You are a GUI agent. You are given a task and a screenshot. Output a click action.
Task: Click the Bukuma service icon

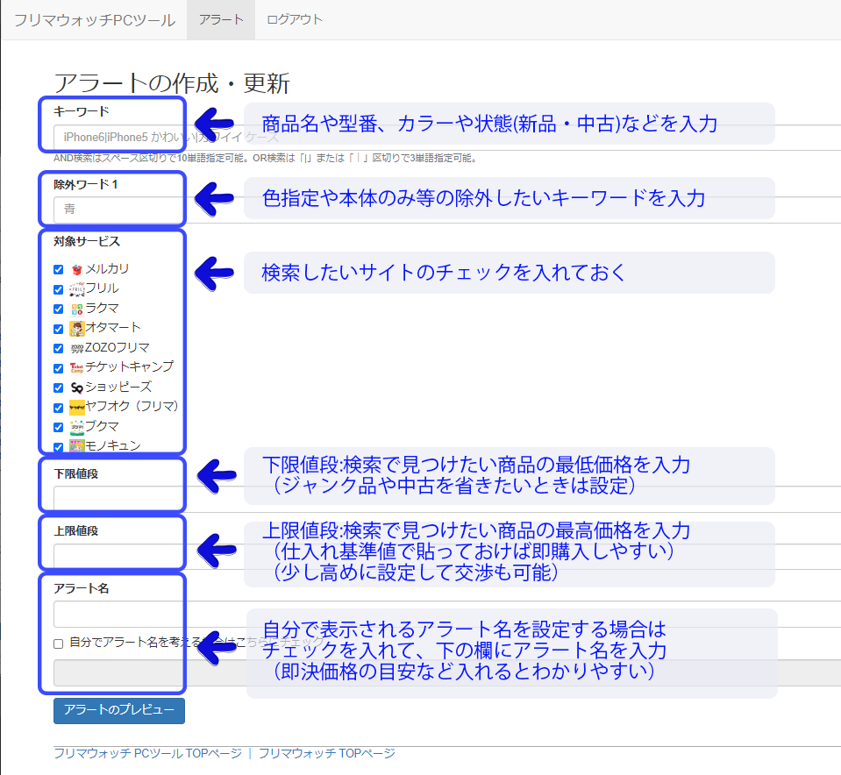76,426
